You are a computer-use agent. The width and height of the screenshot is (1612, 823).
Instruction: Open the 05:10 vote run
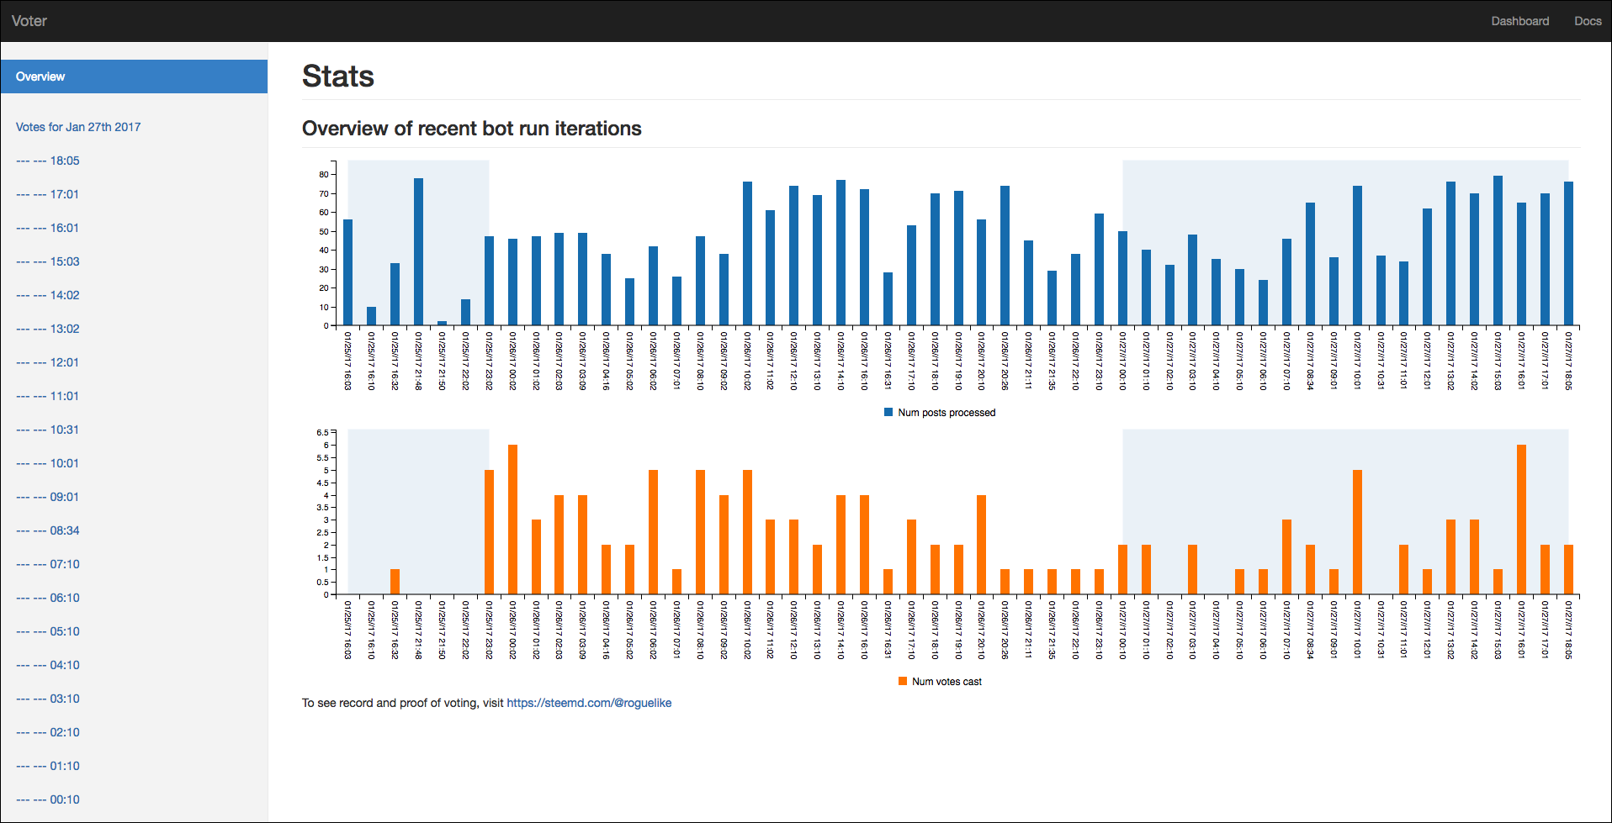(48, 631)
